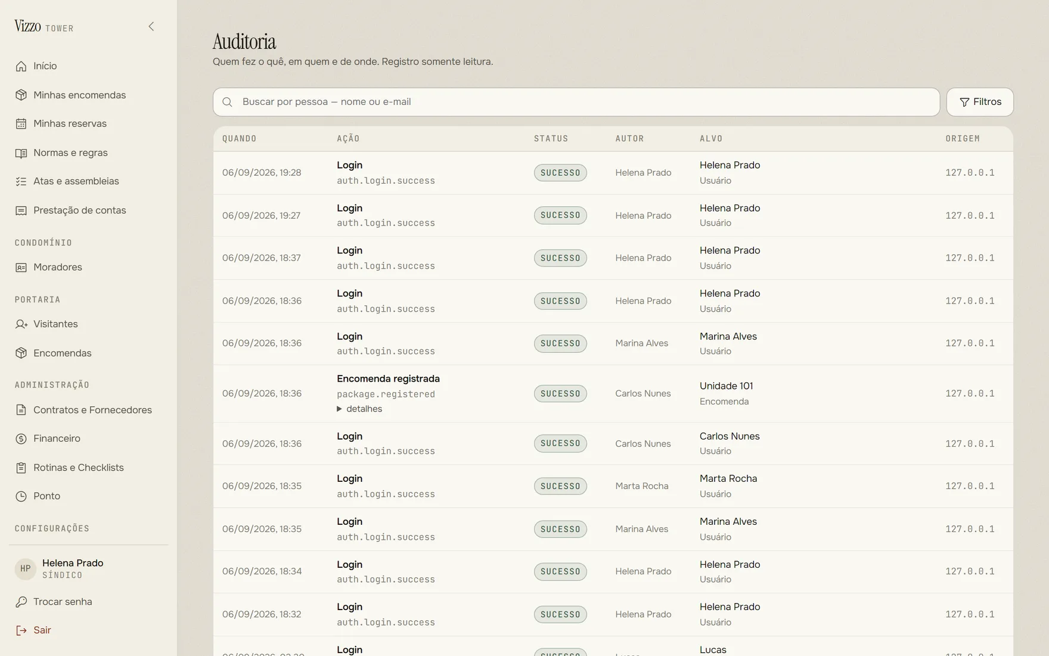Go to Normas e regras
The height and width of the screenshot is (656, 1049).
pos(70,153)
